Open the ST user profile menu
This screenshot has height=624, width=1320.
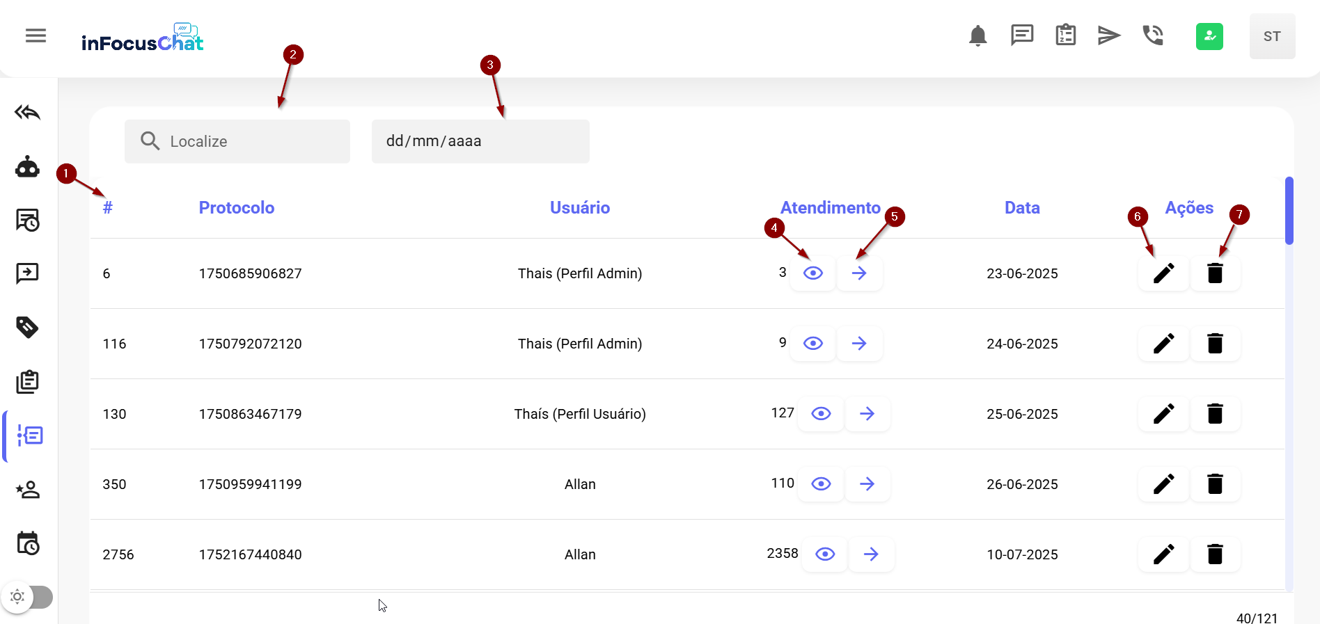click(1271, 36)
